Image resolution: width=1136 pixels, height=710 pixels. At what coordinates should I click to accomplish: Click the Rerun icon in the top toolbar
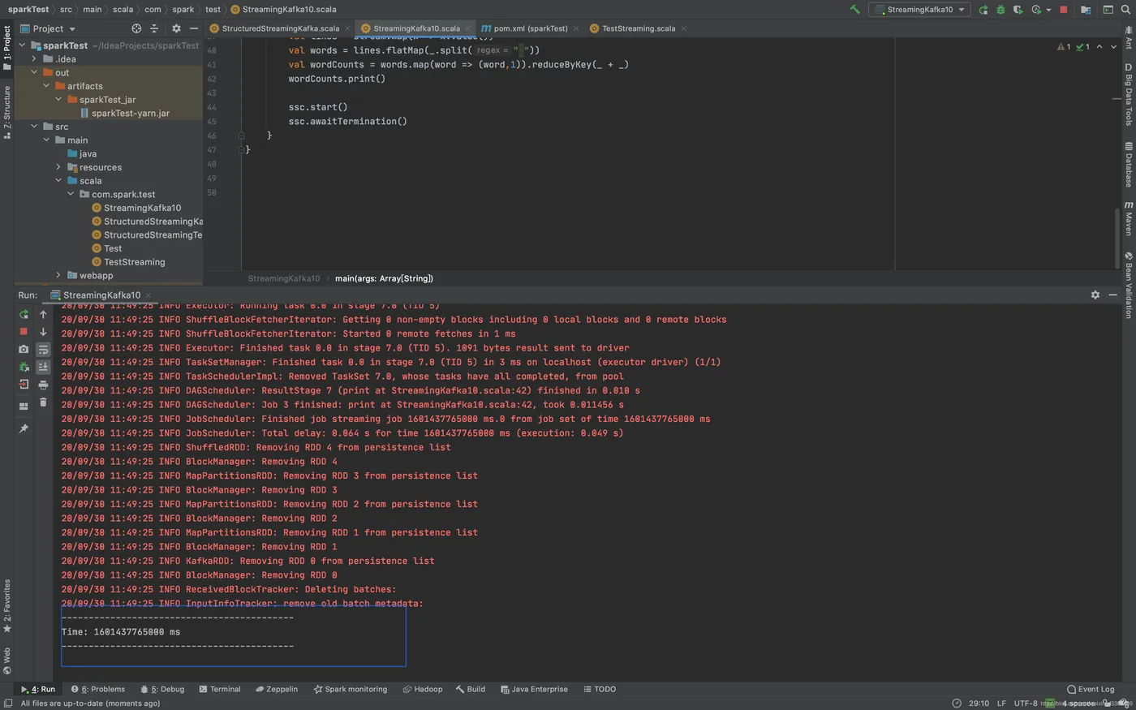[983, 10]
